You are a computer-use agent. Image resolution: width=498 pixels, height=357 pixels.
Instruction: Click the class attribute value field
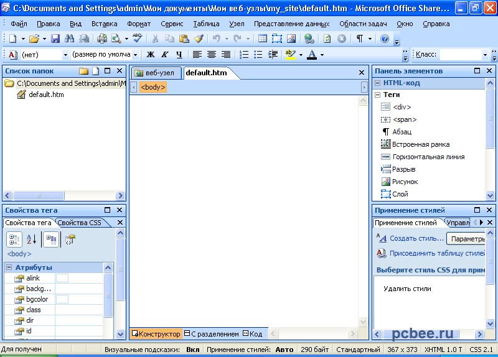click(x=79, y=310)
